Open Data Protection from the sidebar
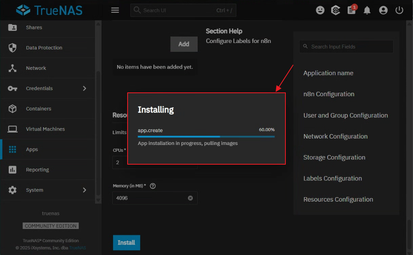 (47, 47)
